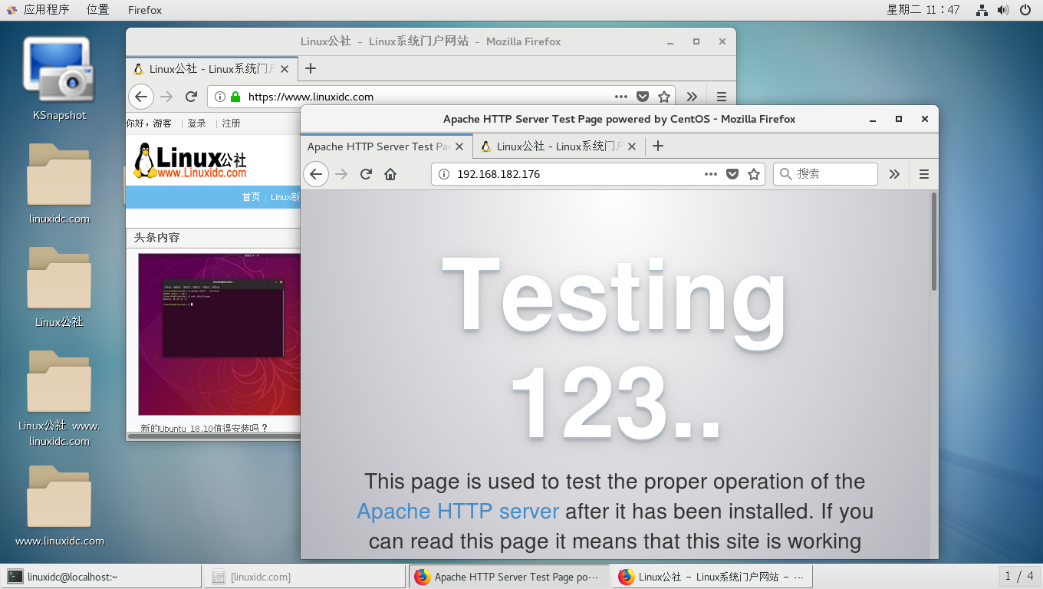Click the 搜索 search field
This screenshot has width=1043, height=589.
(833, 174)
